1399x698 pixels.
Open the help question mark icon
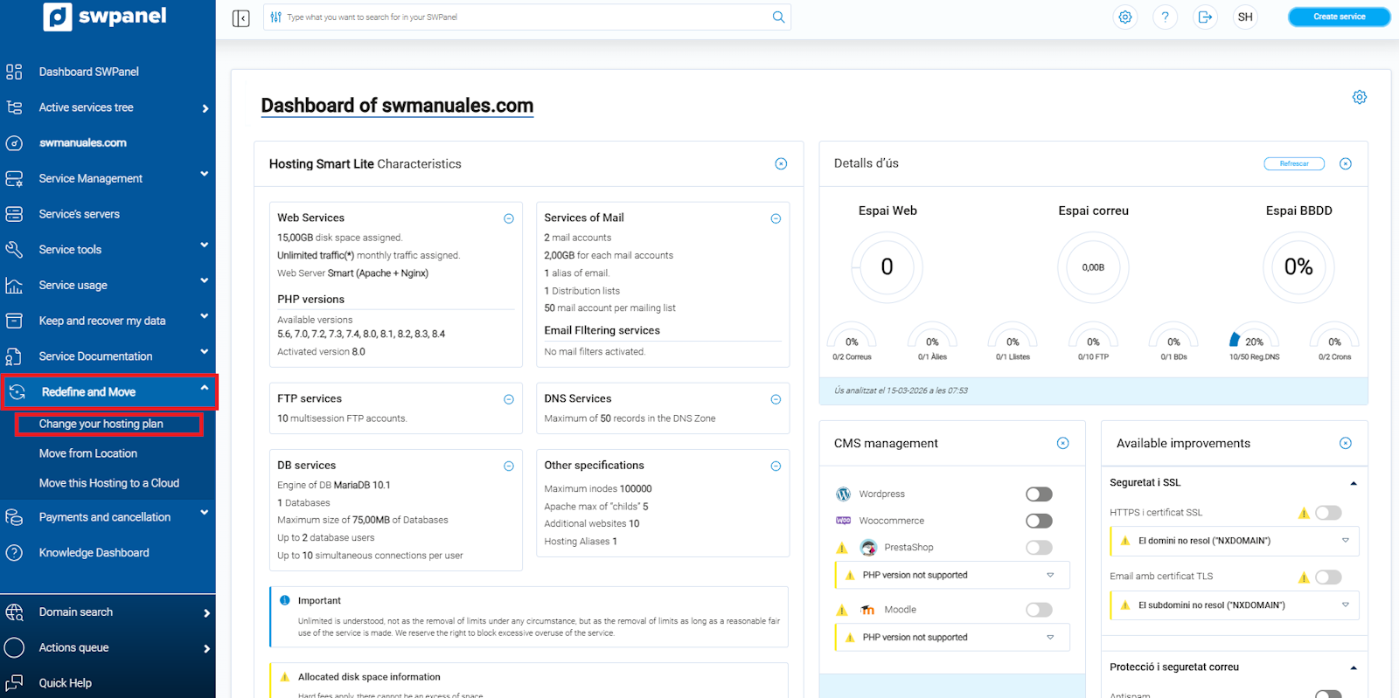click(x=1165, y=17)
